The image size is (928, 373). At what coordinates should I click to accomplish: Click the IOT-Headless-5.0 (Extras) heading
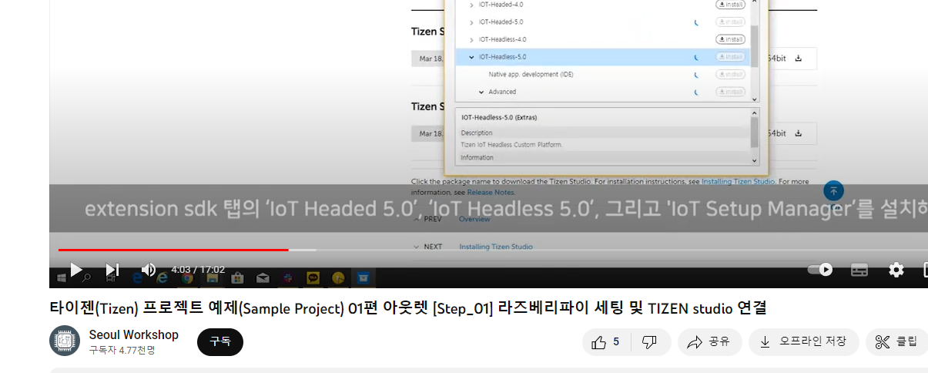pos(499,117)
